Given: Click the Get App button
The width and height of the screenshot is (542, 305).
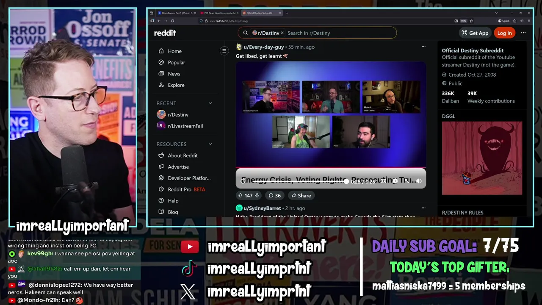Looking at the screenshot, I should point(475,33).
